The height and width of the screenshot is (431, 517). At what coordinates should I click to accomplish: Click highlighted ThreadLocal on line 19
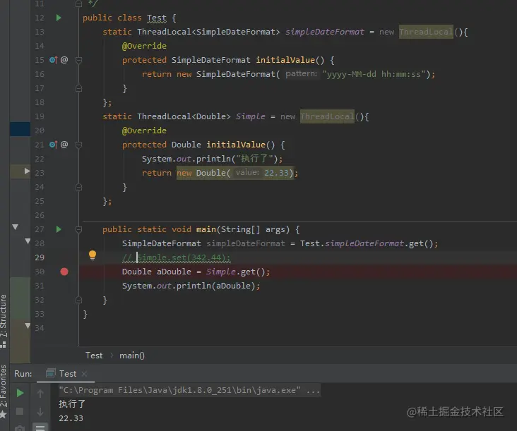pyautogui.click(x=327, y=116)
